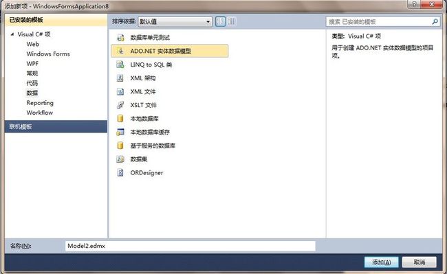Click the search magnifier icon
The image size is (447, 274).
point(435,21)
